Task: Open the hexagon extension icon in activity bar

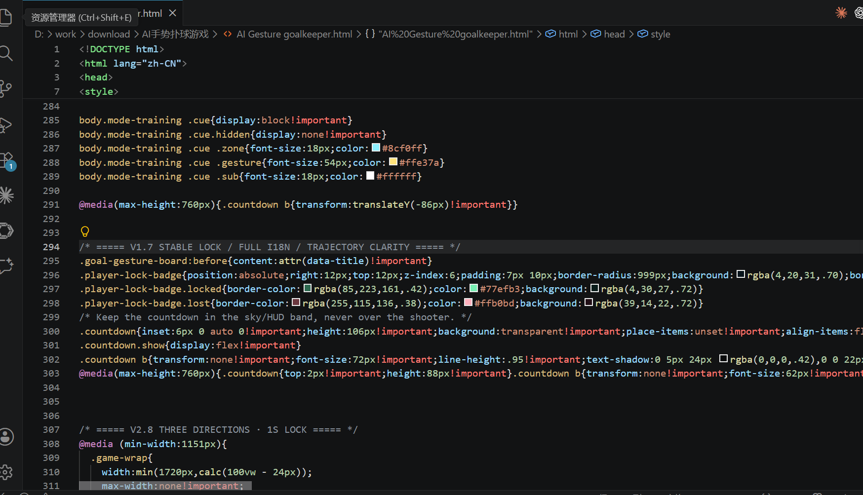Action: [6, 230]
